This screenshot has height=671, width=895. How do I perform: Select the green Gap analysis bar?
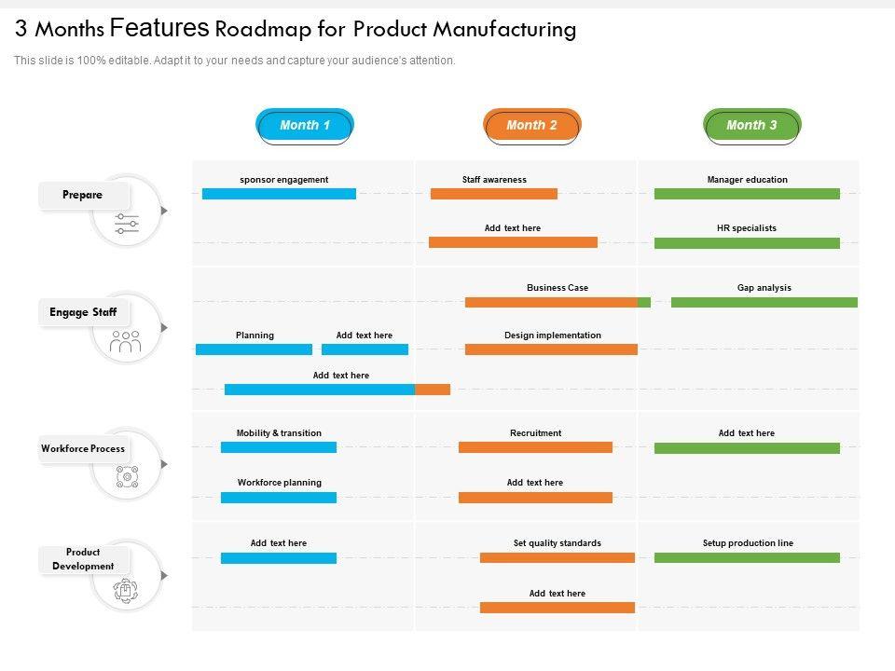coord(764,302)
